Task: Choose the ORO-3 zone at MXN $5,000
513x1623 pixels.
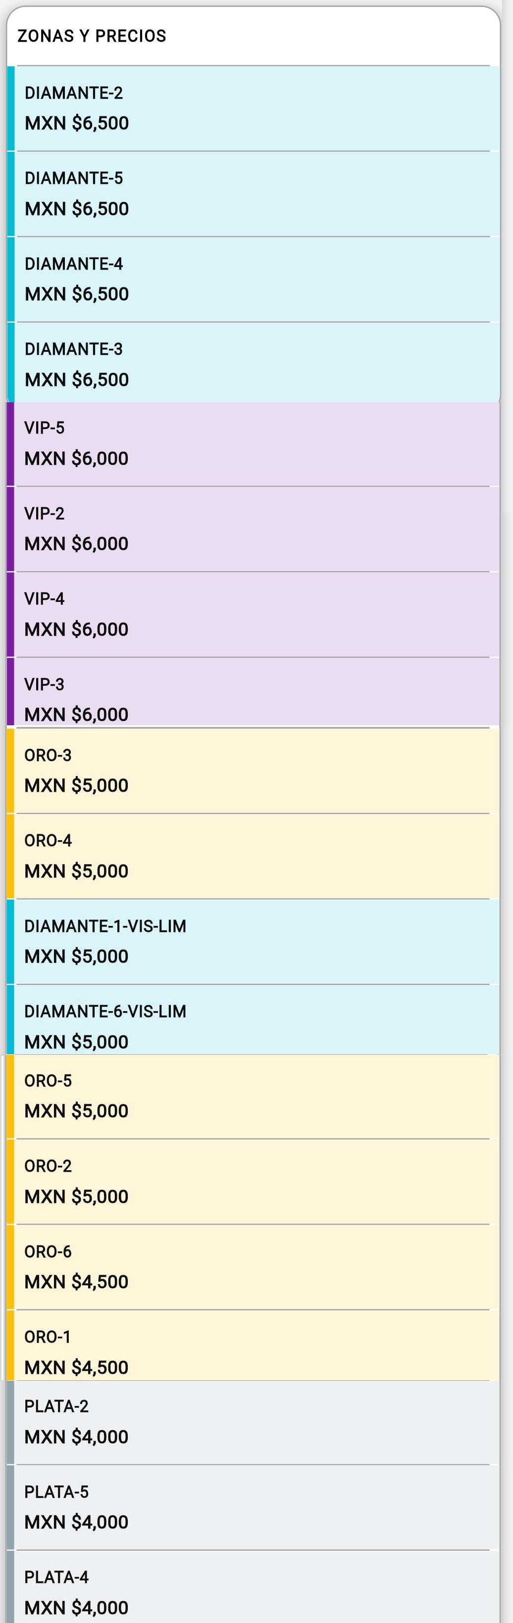Action: [253, 770]
